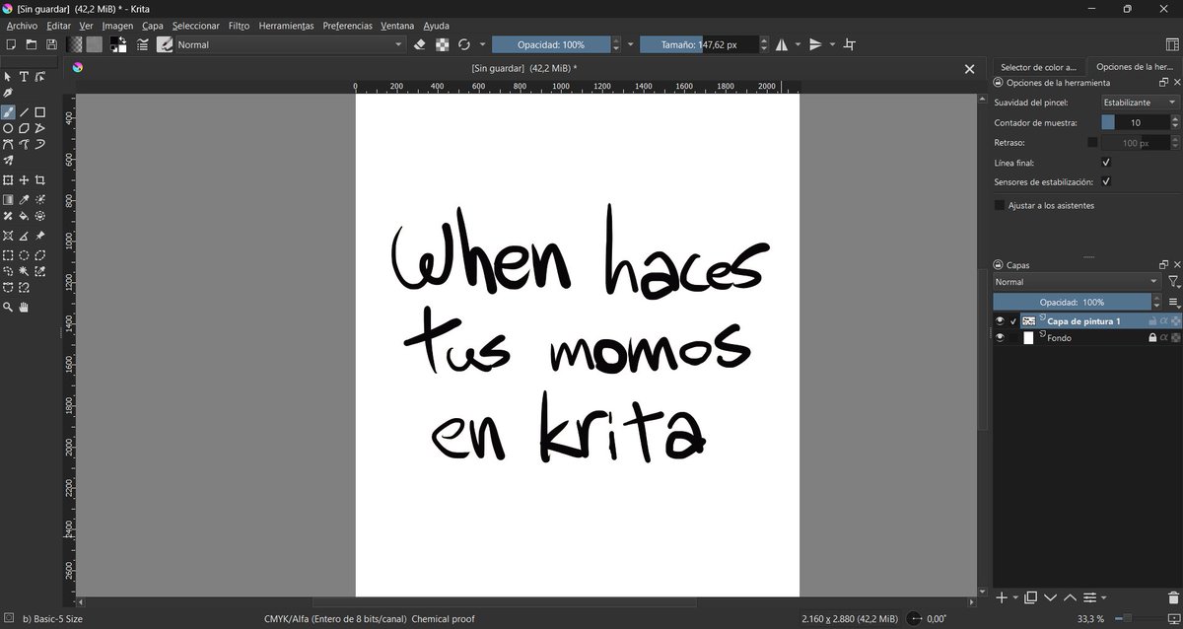Viewport: 1183px width, 629px height.
Task: Open layer properties button in Capas footer
Action: [1089, 597]
